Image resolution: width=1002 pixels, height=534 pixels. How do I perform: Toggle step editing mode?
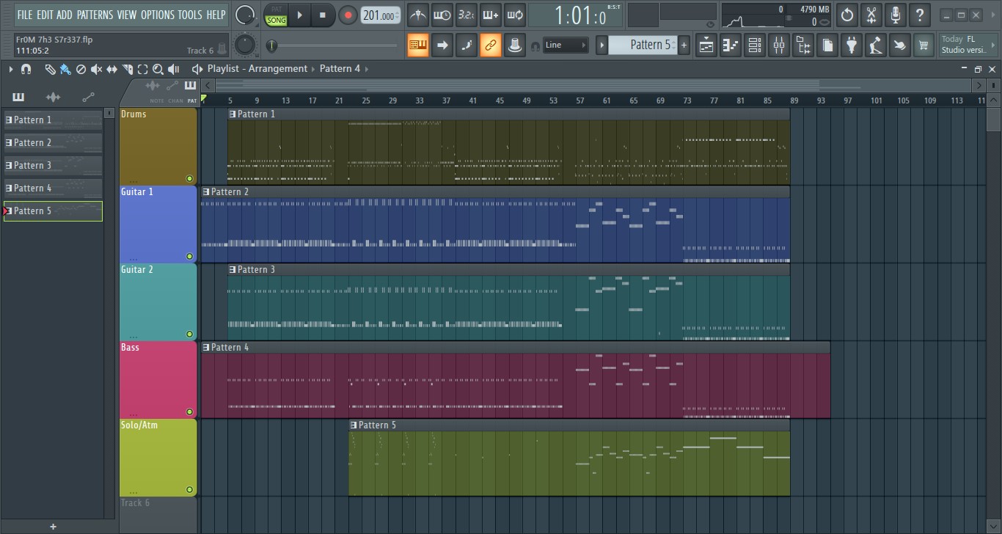coord(467,45)
